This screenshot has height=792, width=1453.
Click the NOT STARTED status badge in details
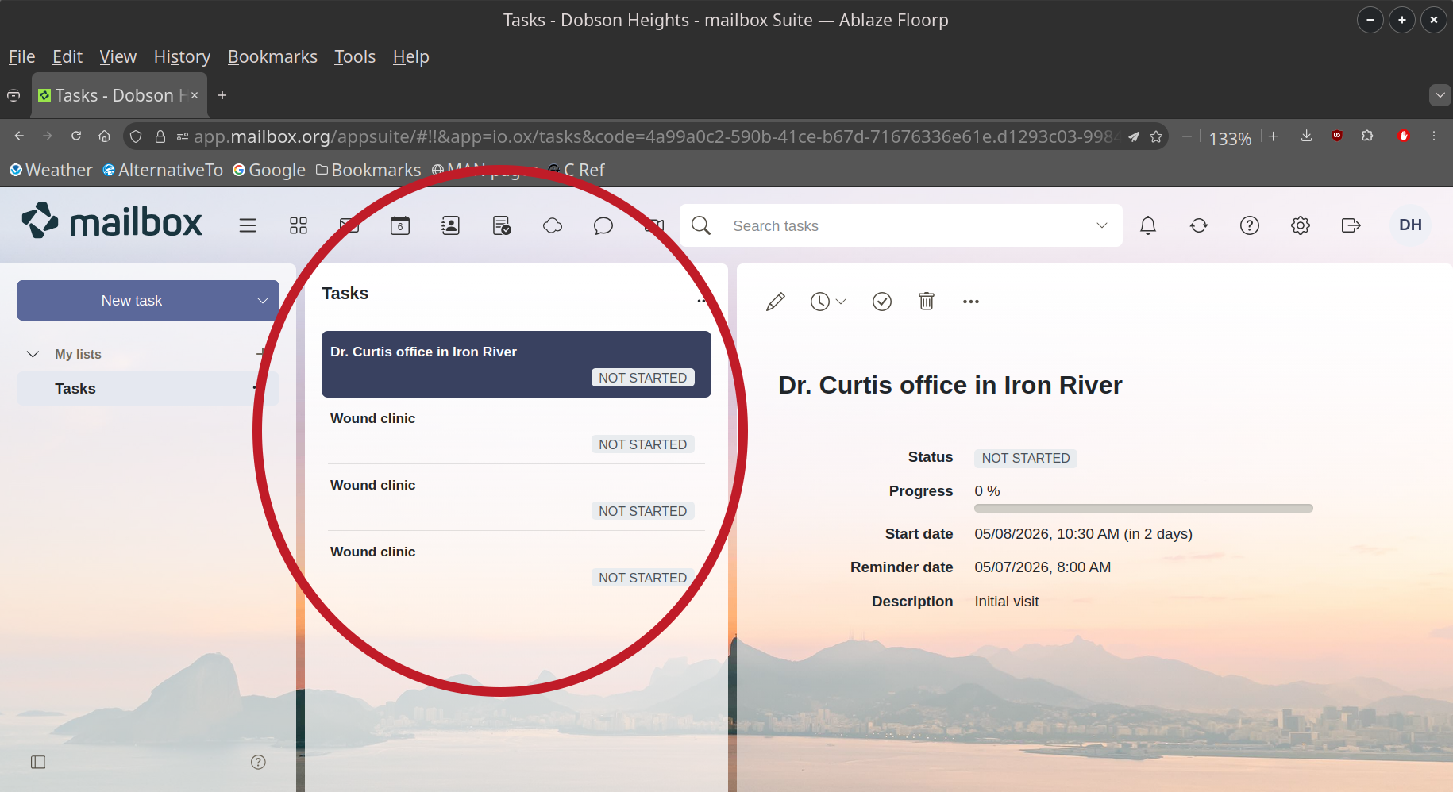click(1026, 458)
